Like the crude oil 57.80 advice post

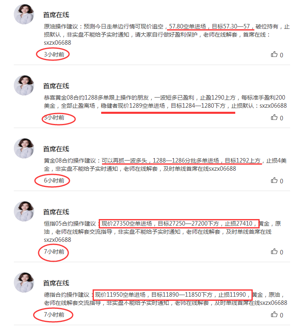pyautogui.click(x=274, y=54)
